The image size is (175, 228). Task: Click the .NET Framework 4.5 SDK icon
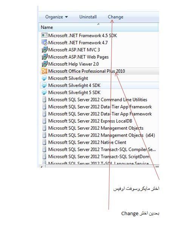click(44, 35)
